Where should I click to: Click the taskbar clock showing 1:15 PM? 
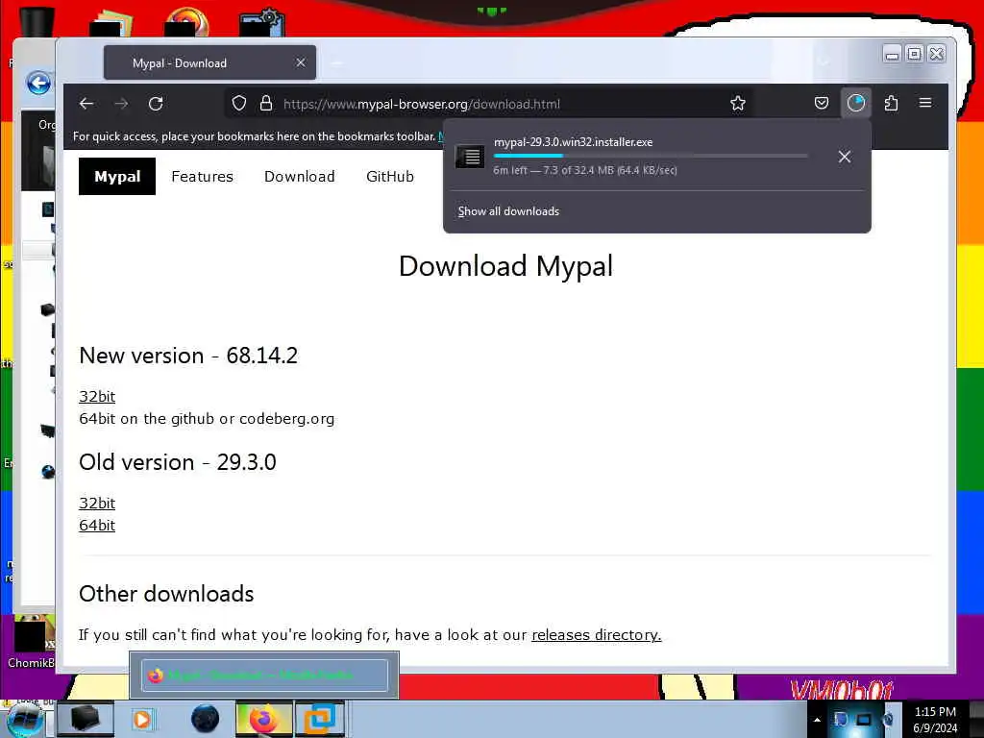coord(935,719)
